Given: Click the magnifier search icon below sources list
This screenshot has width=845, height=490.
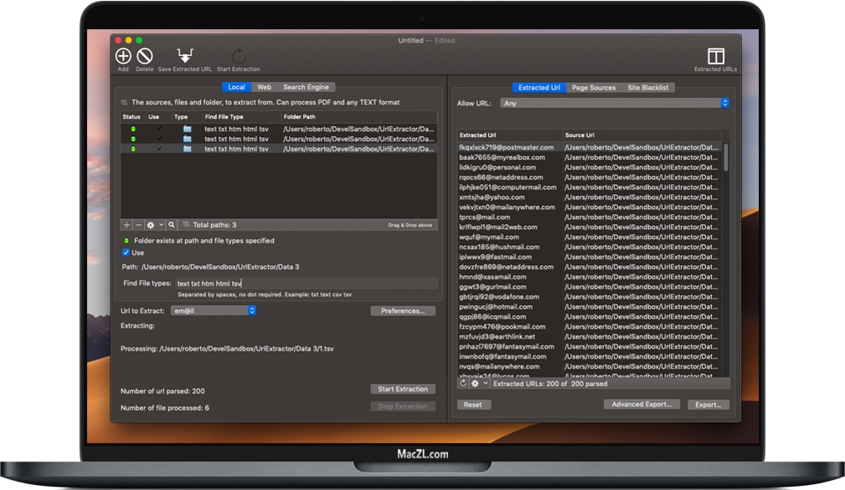Looking at the screenshot, I should click(170, 224).
